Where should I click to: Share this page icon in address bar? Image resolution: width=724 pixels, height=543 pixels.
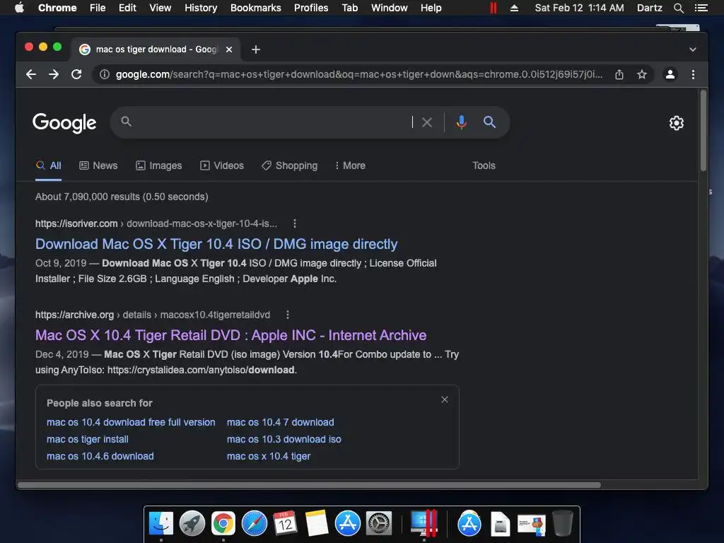(619, 74)
